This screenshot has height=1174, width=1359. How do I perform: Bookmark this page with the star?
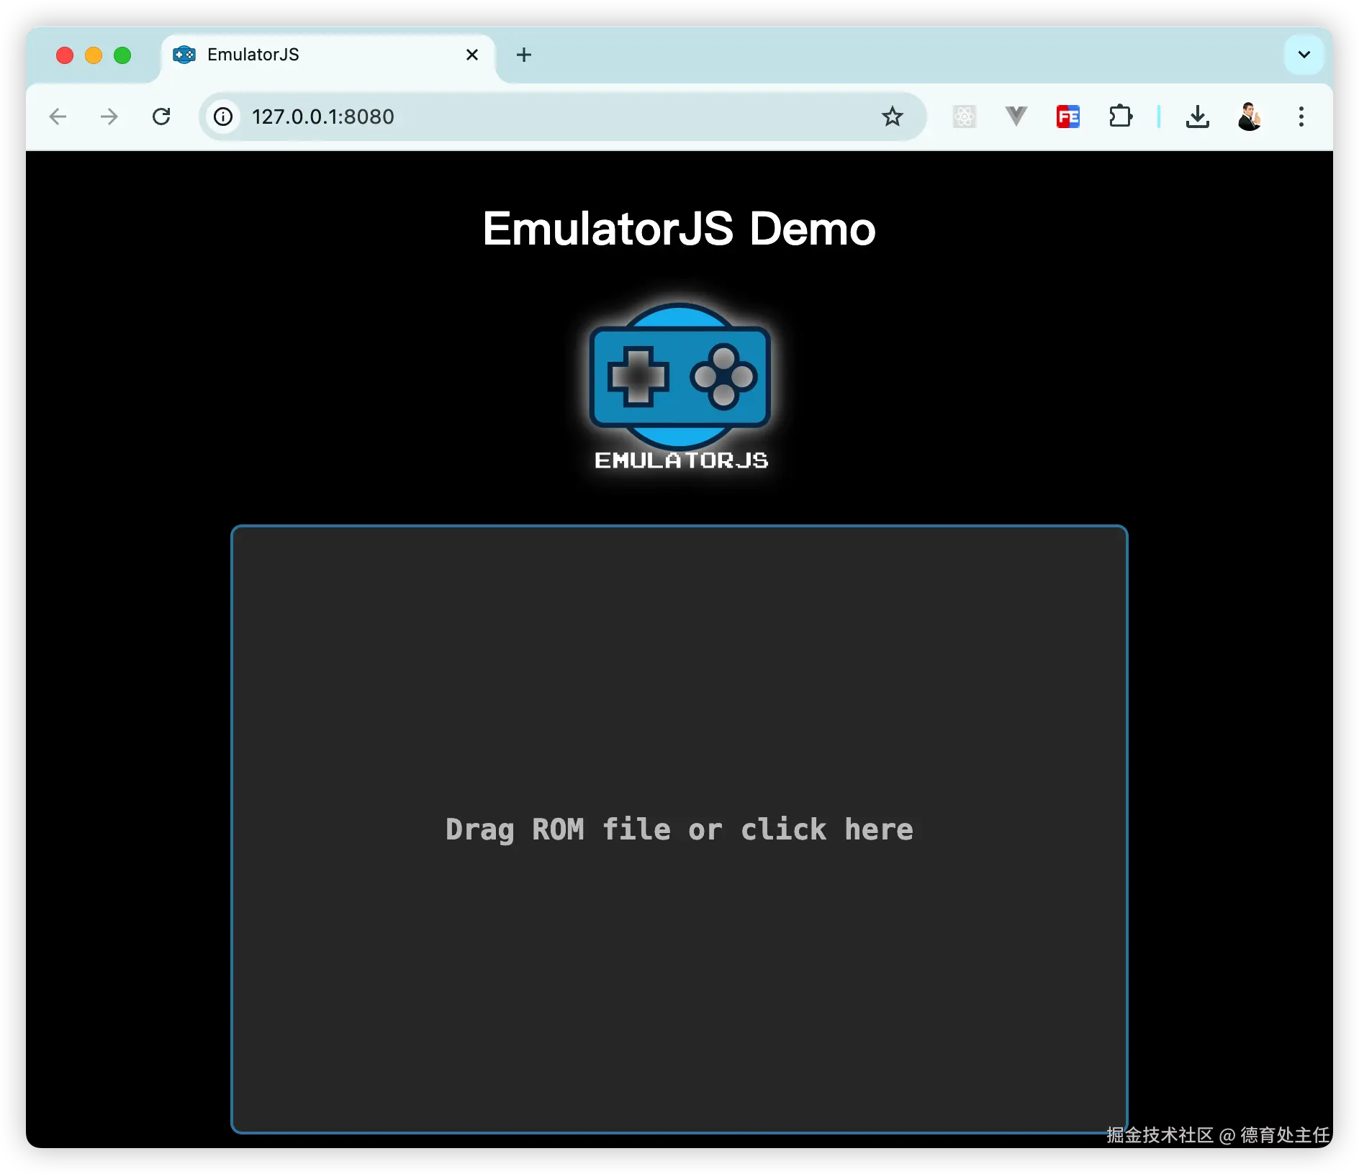tap(893, 117)
